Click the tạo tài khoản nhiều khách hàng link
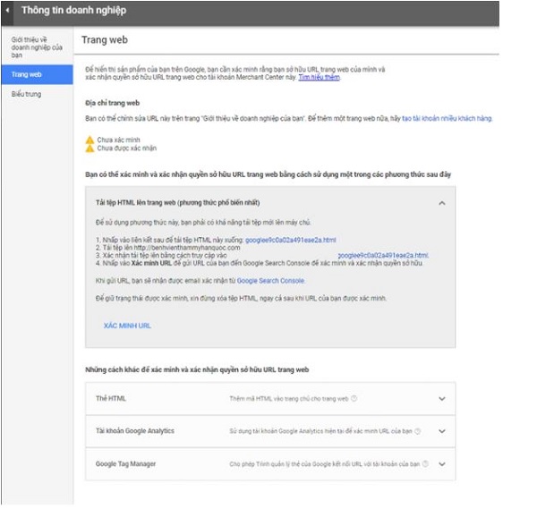537x509 pixels. (x=447, y=118)
